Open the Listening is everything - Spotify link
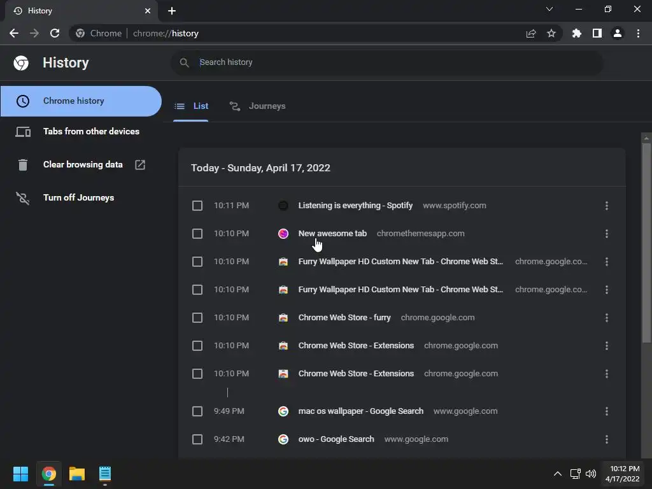652x489 pixels. point(355,206)
